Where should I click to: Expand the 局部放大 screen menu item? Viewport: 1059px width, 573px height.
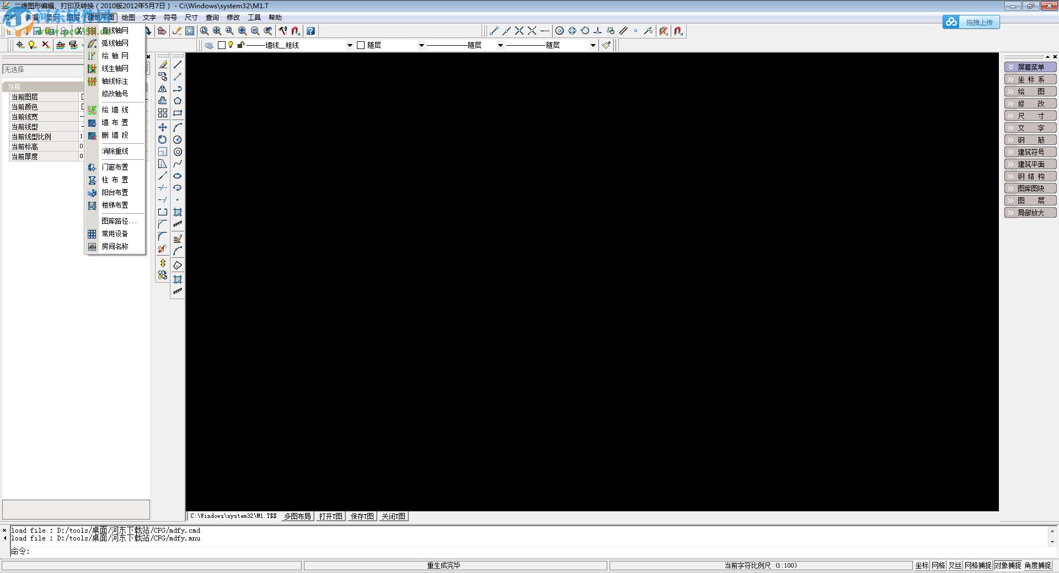tap(1030, 213)
